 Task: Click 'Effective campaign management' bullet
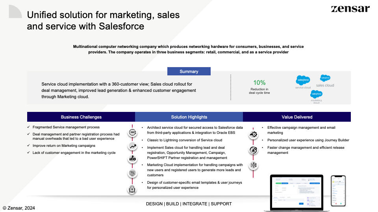[301, 130]
